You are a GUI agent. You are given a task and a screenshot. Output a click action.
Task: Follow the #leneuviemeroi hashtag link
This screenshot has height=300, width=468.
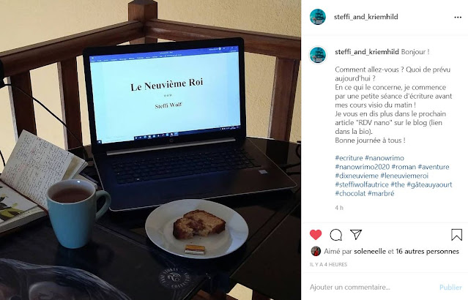404,176
